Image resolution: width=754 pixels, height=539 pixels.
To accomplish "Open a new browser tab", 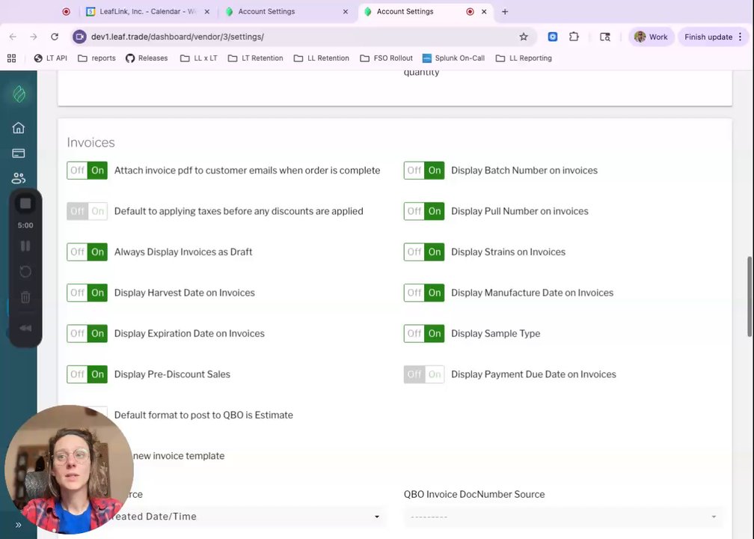I will click(x=505, y=11).
